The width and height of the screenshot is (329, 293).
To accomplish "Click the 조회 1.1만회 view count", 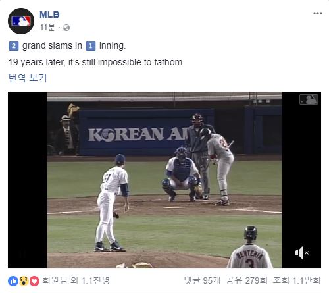I will (297, 280).
